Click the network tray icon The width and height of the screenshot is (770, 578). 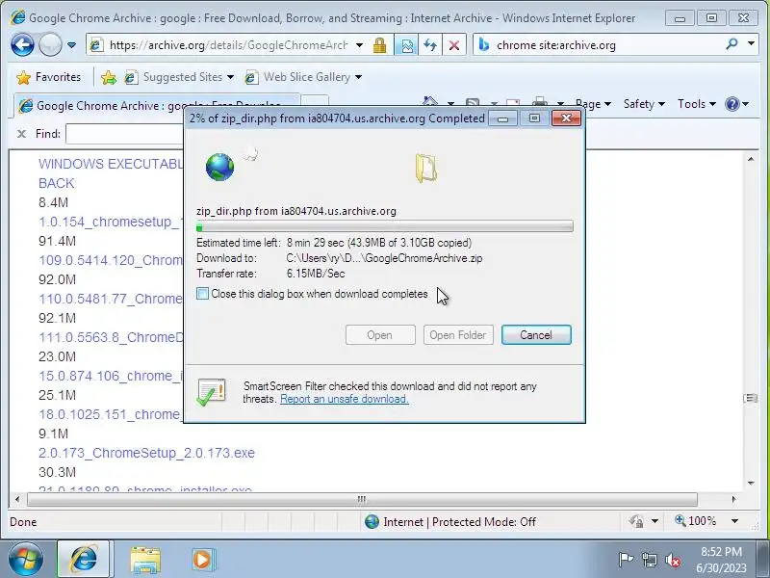(649, 560)
